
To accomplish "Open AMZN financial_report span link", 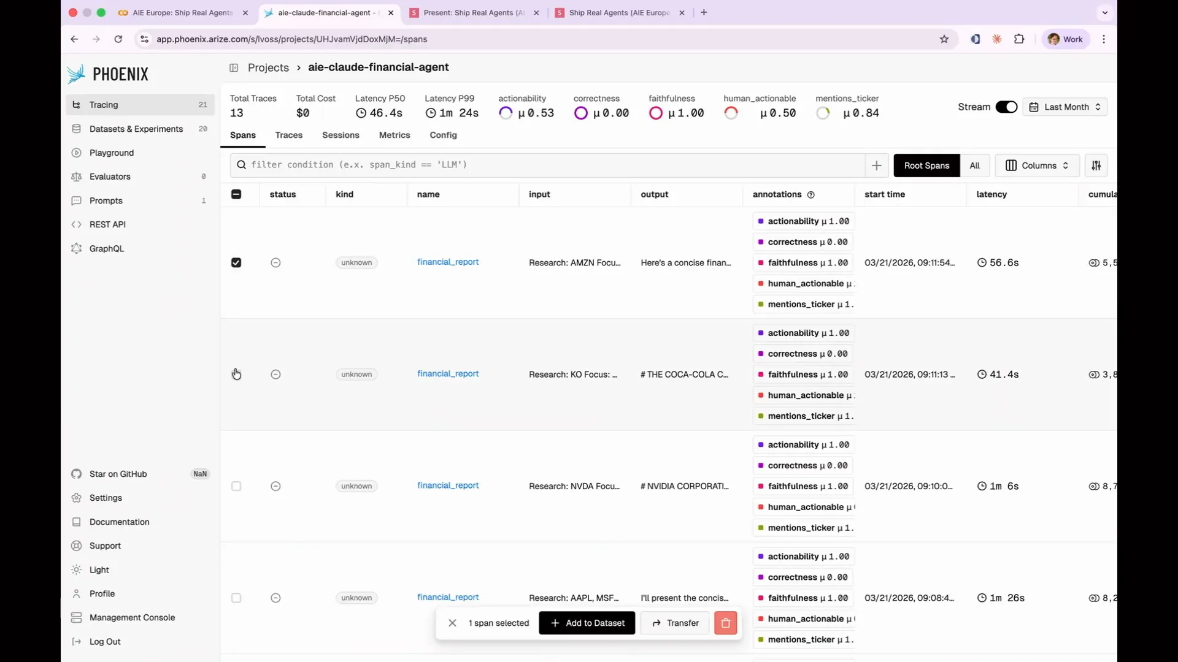I will pos(448,262).
